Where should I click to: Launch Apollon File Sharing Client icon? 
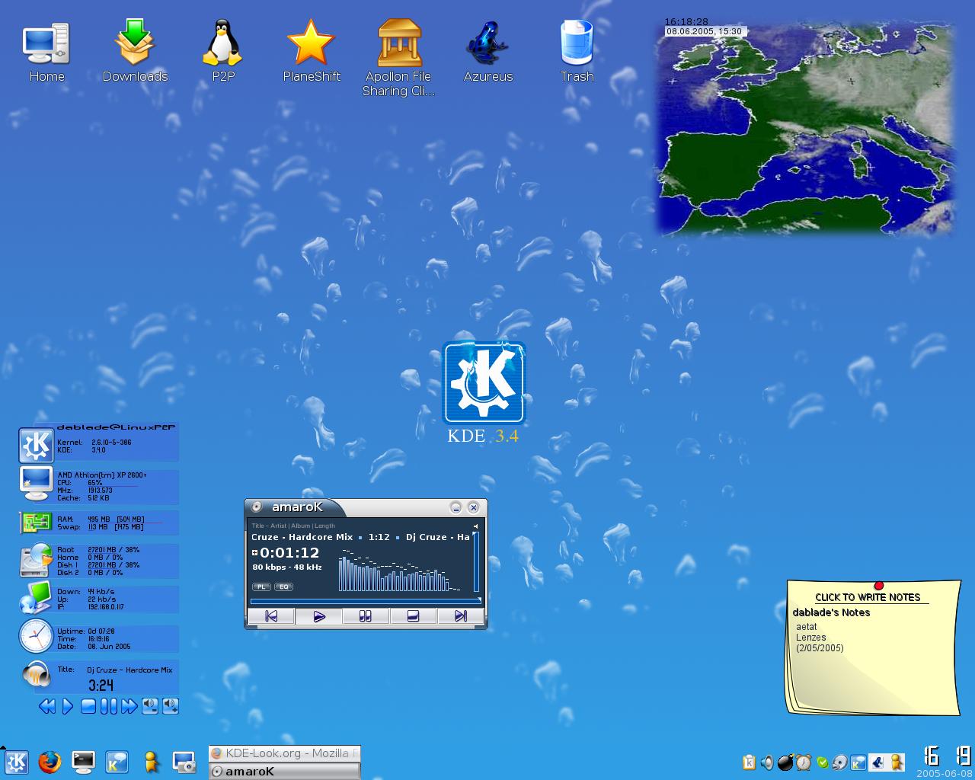398,59
